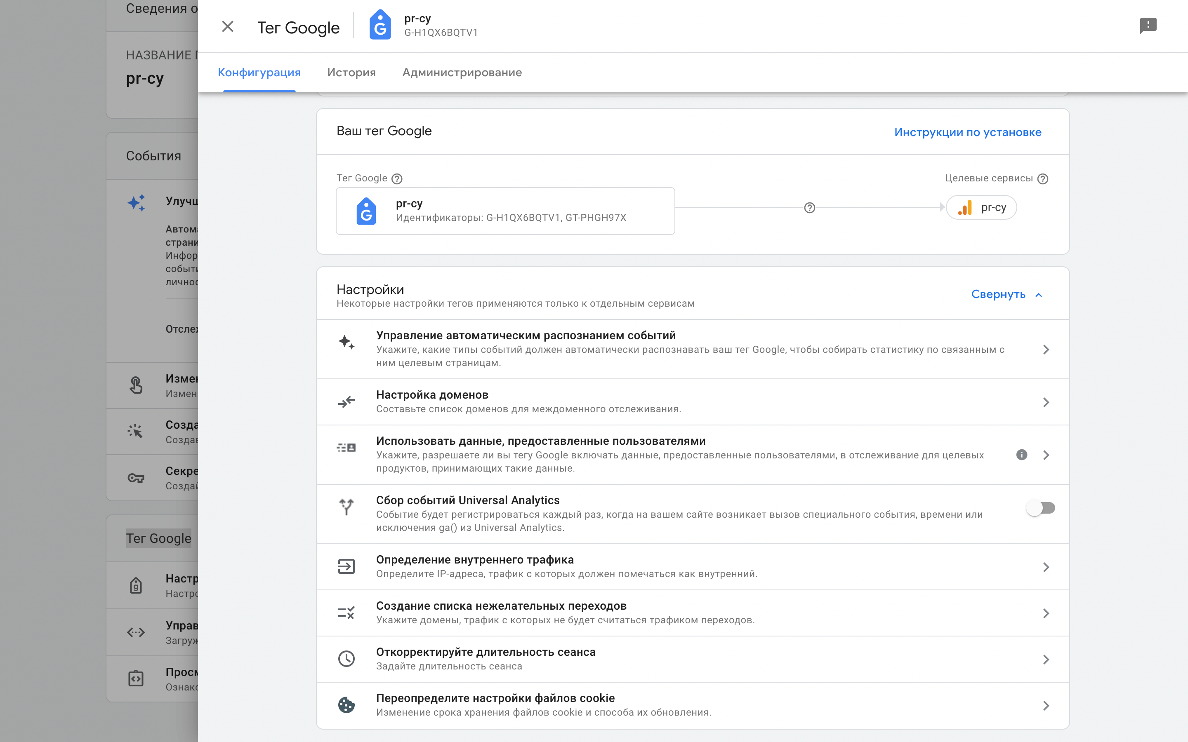
Task: Click enhanced measurement sparkle icon in background
Action: click(x=136, y=203)
